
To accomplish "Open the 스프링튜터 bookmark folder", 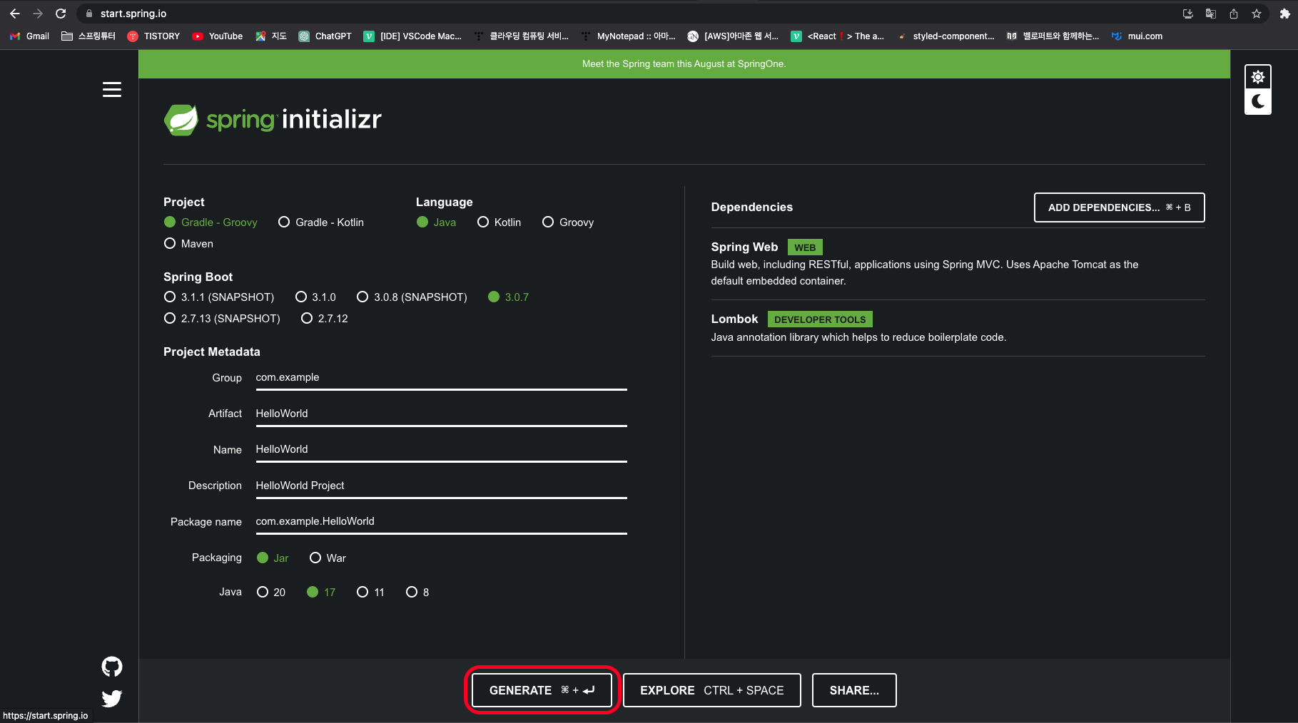I will pyautogui.click(x=88, y=36).
